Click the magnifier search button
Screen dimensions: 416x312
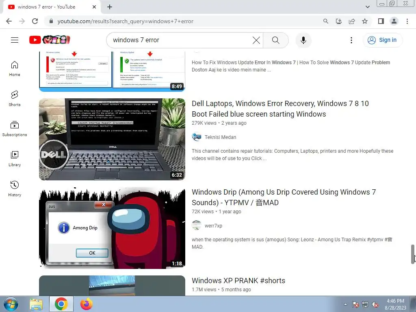[x=276, y=40]
